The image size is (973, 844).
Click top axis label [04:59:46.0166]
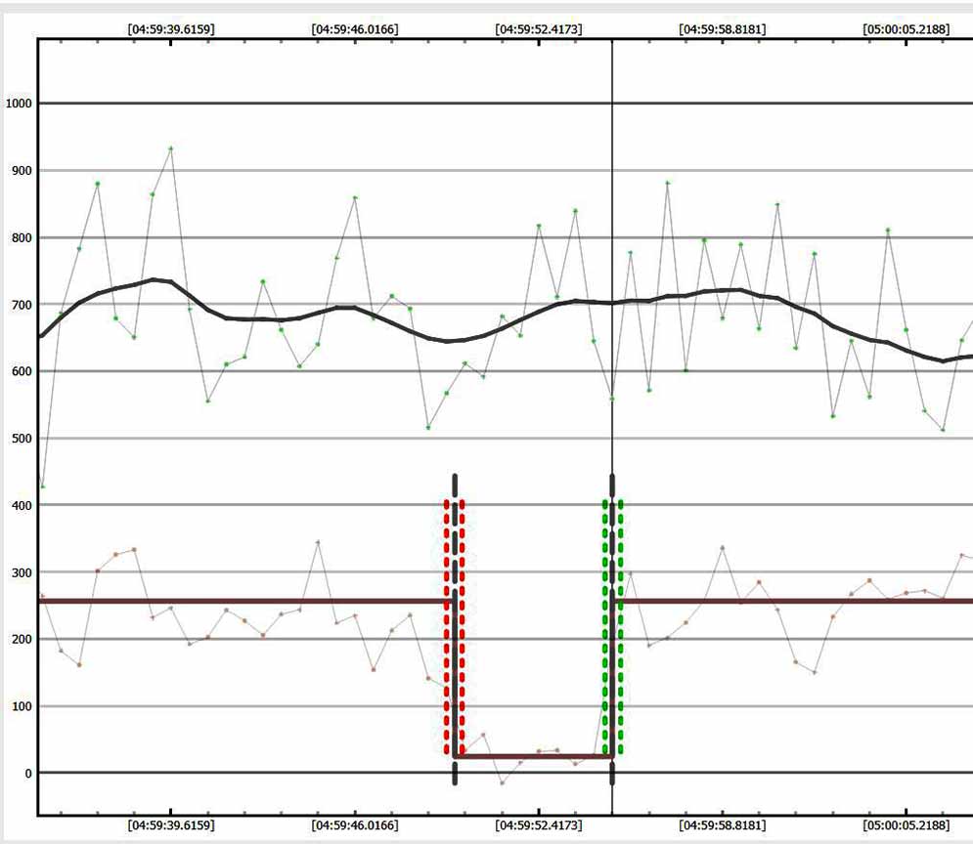[x=355, y=29]
